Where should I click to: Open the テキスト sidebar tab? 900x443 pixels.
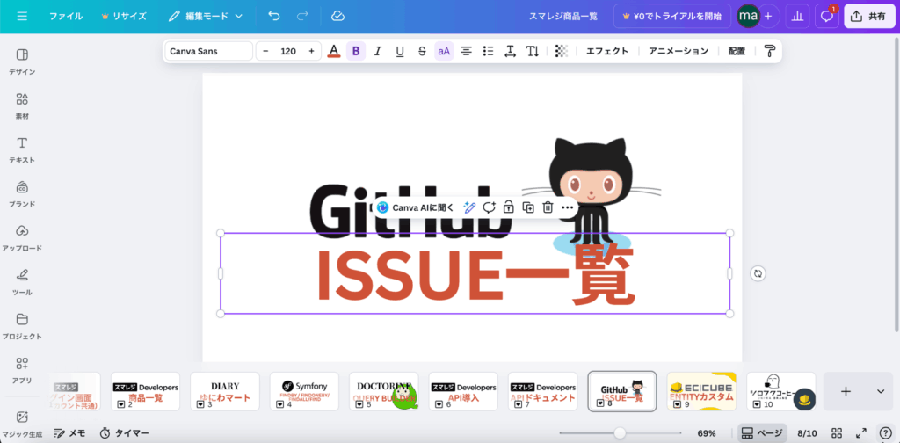(22, 149)
